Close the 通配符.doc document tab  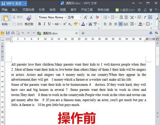(77, 33)
